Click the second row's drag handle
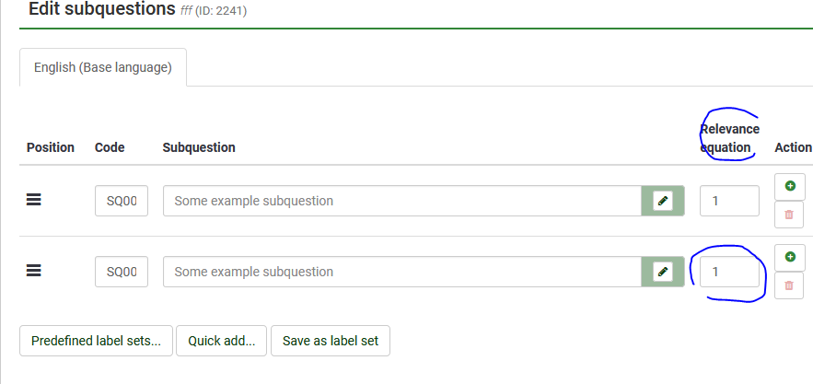This screenshot has width=813, height=384. tap(34, 271)
